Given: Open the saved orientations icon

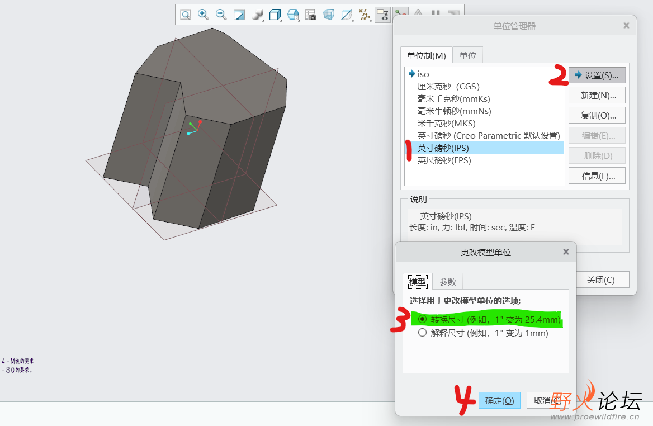Looking at the screenshot, I should pos(293,15).
